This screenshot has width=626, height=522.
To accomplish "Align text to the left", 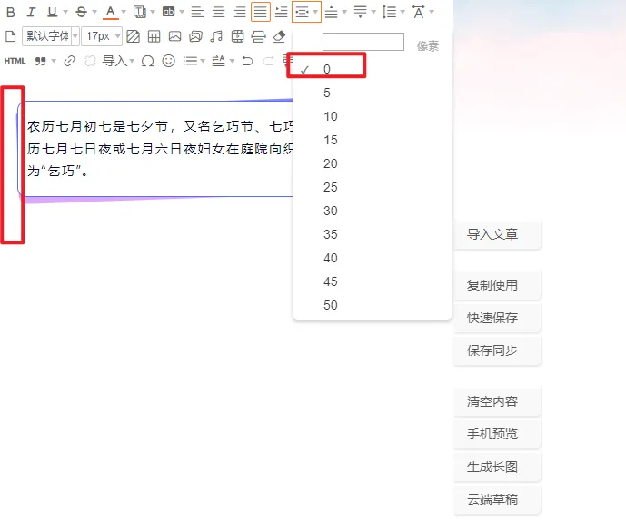I will pos(197,12).
